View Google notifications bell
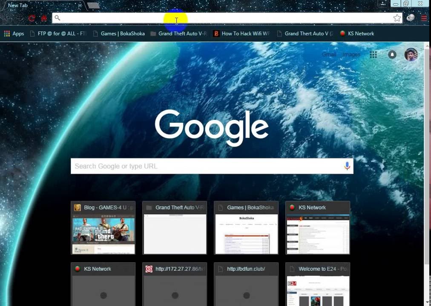This screenshot has width=431, height=306. (392, 54)
